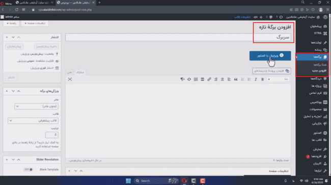Open the paragraph format (بند) dropdown
Screen dimensions: 331x185
click(x=278, y=79)
